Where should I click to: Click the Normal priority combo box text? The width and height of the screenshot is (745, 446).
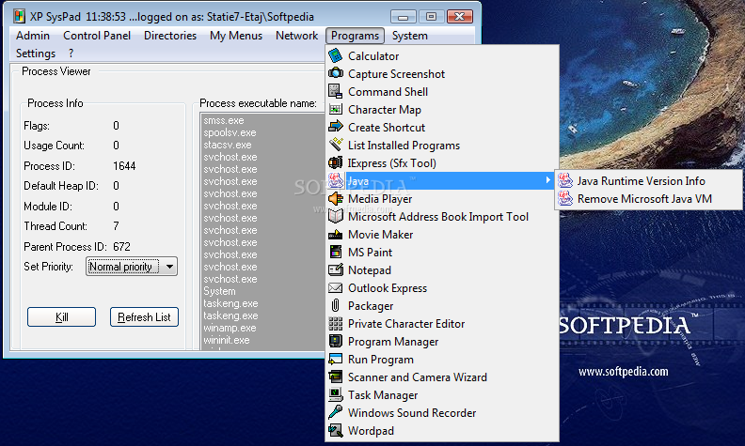(120, 267)
